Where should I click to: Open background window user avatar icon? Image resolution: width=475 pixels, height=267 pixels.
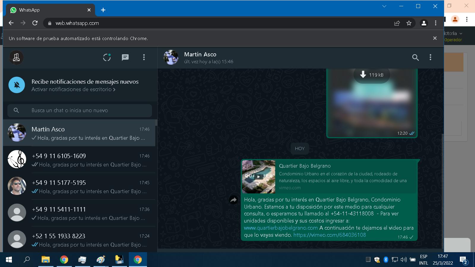pos(455,19)
